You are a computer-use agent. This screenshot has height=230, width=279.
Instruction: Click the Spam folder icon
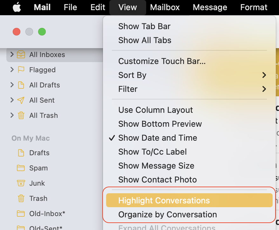click(21, 168)
